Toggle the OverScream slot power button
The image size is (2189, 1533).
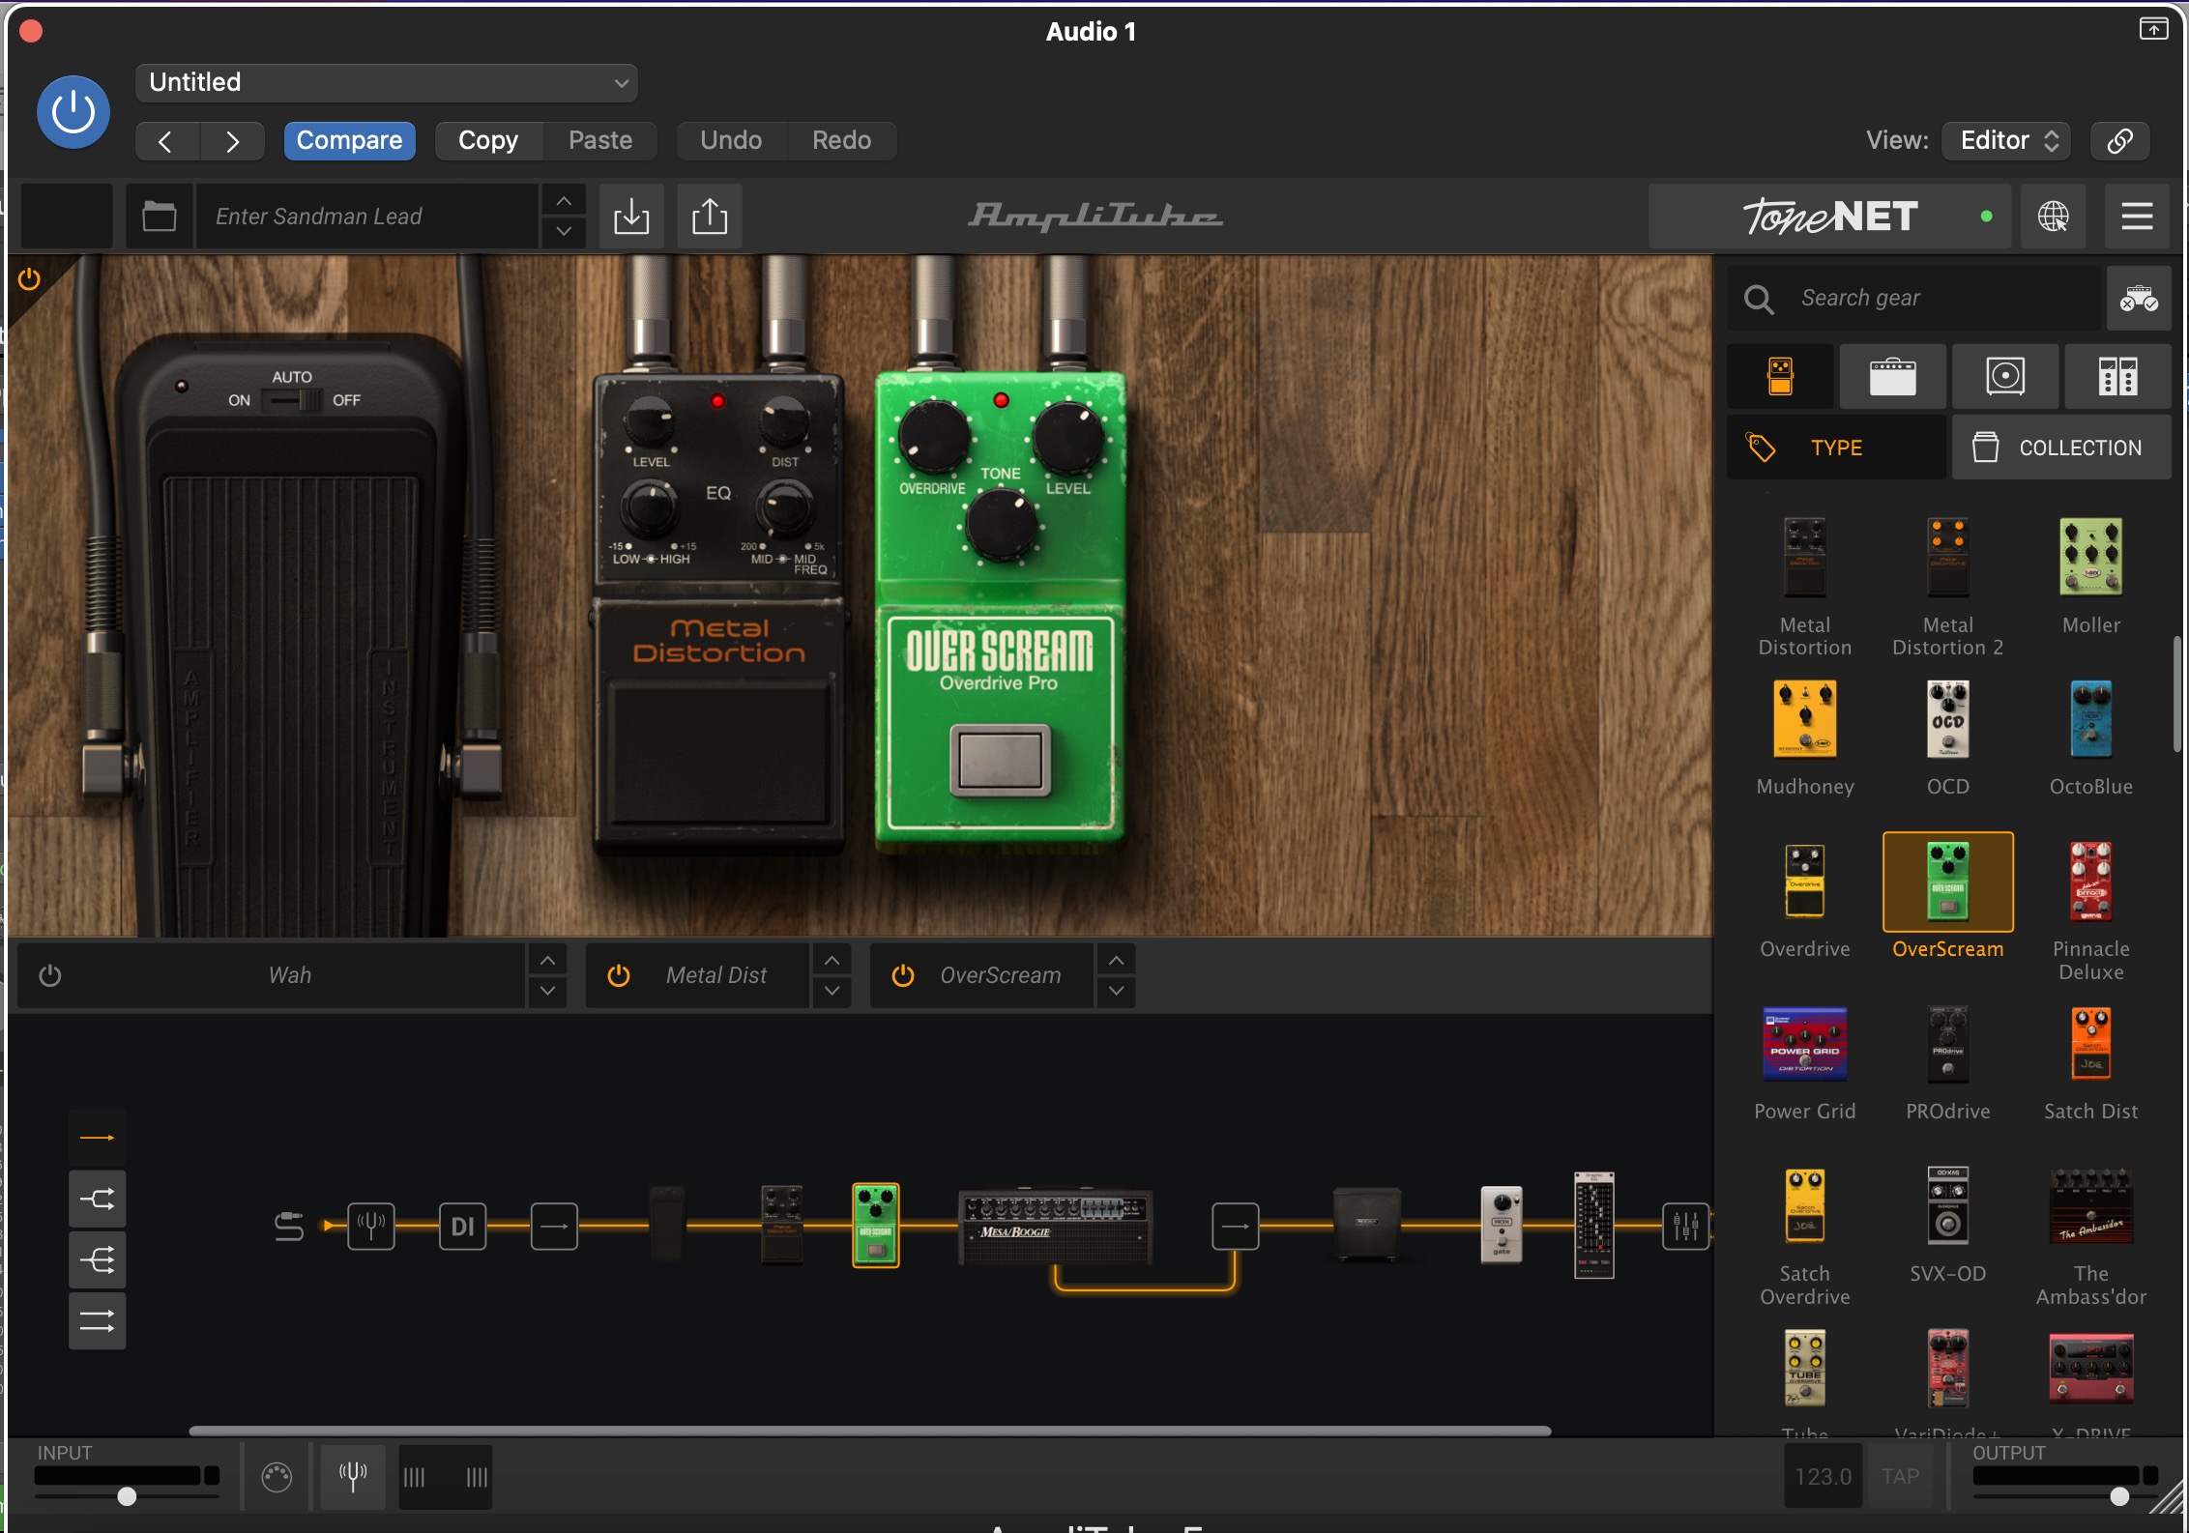click(903, 975)
